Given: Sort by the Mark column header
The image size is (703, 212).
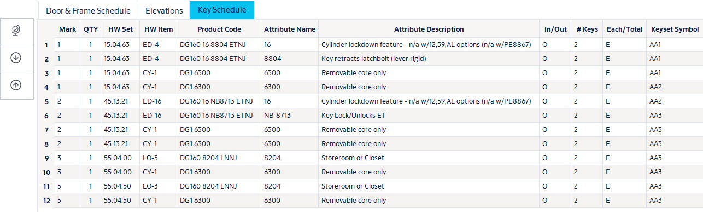Looking at the screenshot, I should tap(67, 29).
